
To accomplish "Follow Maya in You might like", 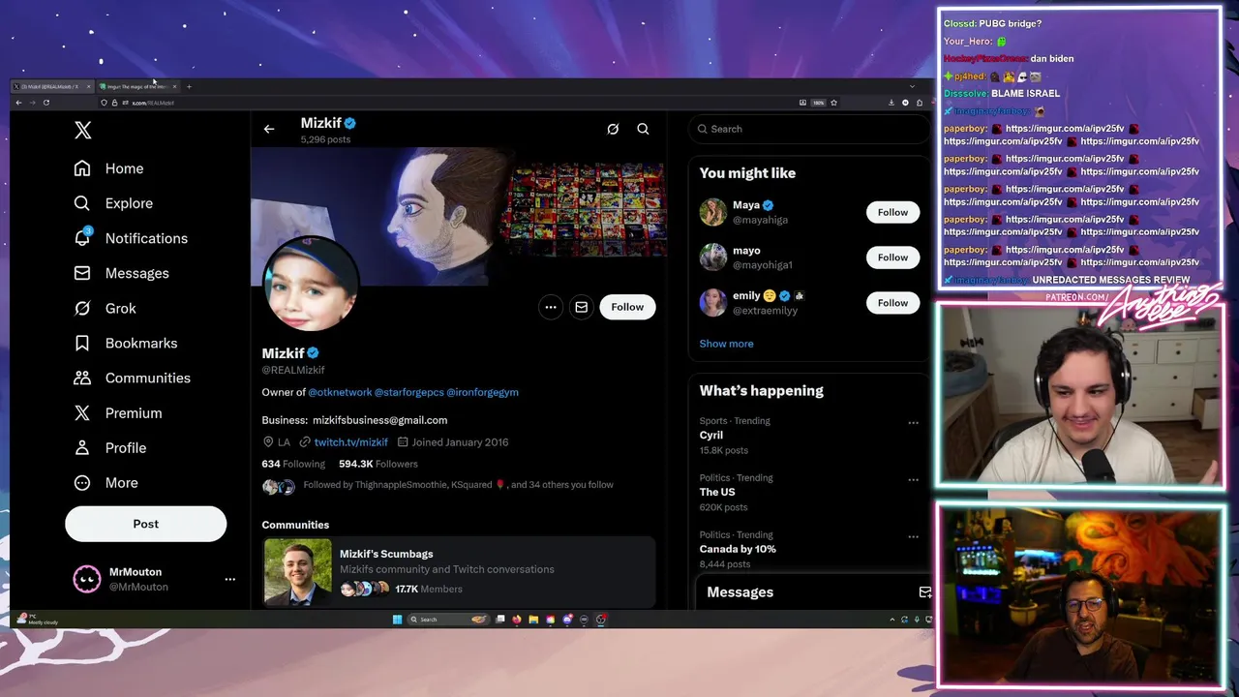I will 892,212.
